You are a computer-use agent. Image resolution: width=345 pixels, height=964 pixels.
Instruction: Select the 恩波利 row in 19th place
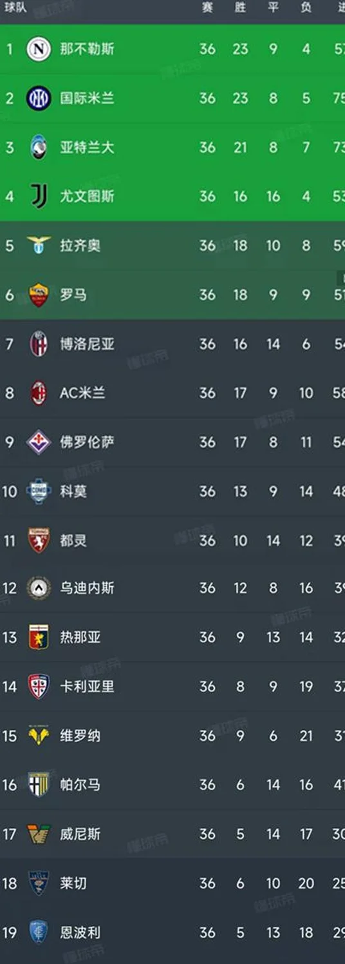172,932
